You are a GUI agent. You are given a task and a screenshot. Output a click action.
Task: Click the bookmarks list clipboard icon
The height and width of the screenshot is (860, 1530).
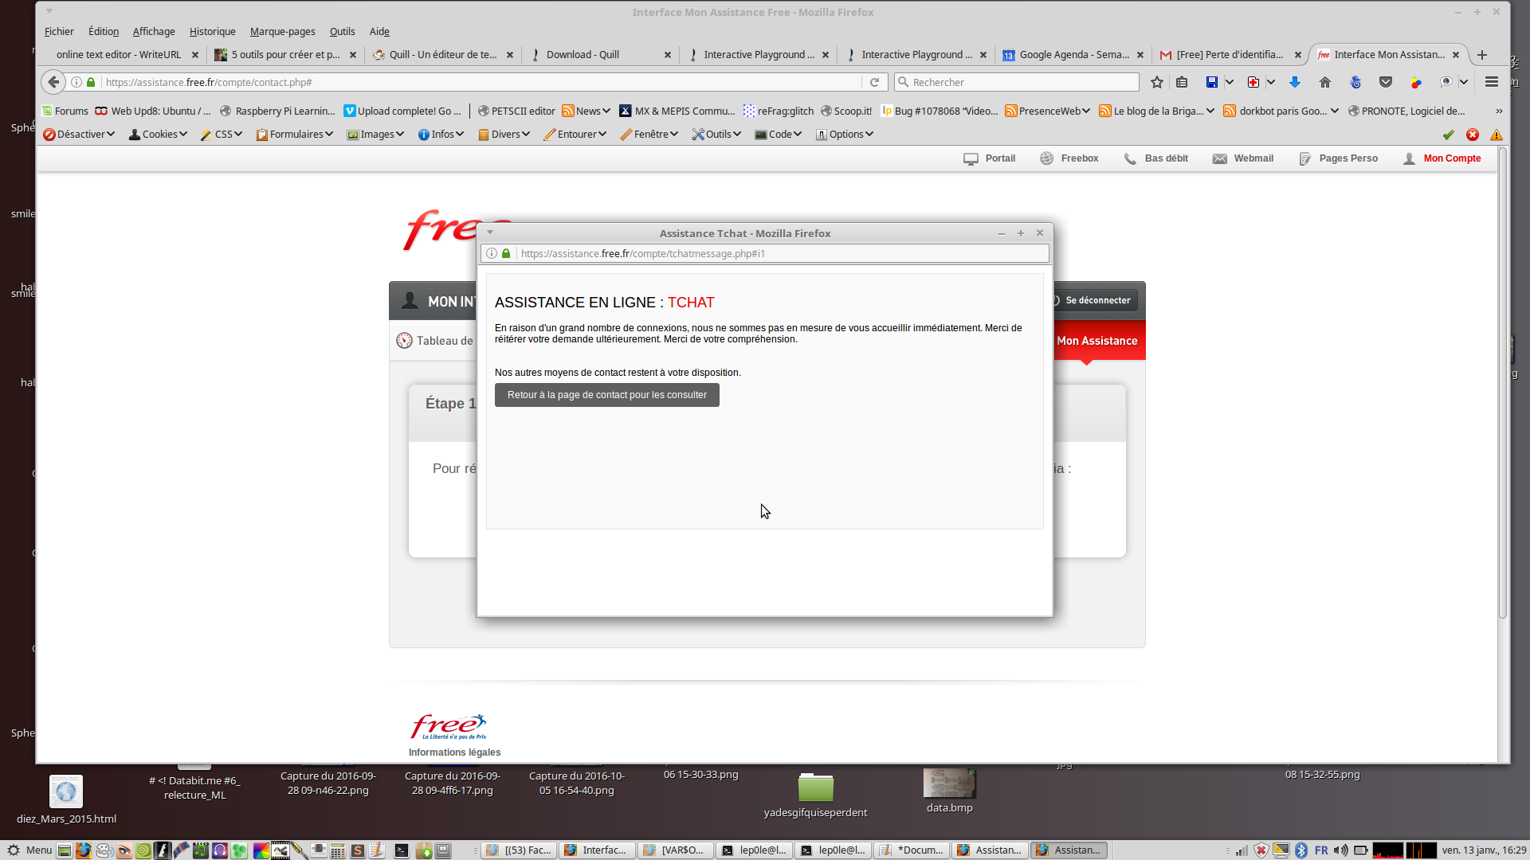coord(1182,82)
